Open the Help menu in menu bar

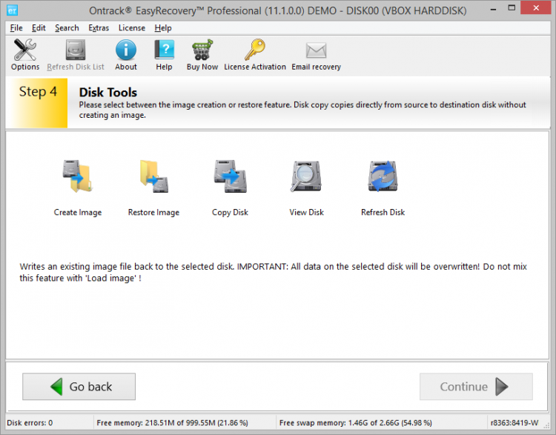163,28
